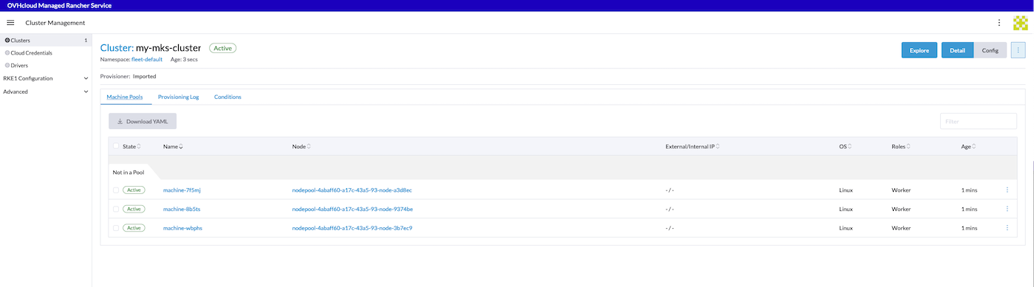
Task: Focus the Filter input field
Action: click(x=978, y=121)
